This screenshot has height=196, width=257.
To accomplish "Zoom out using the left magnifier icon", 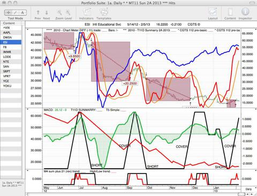I will pyautogui.click(x=59, y=12).
